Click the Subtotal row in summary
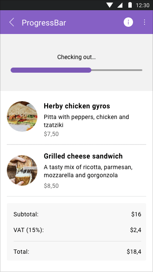This screenshot has width=153, height=272. pos(76,214)
